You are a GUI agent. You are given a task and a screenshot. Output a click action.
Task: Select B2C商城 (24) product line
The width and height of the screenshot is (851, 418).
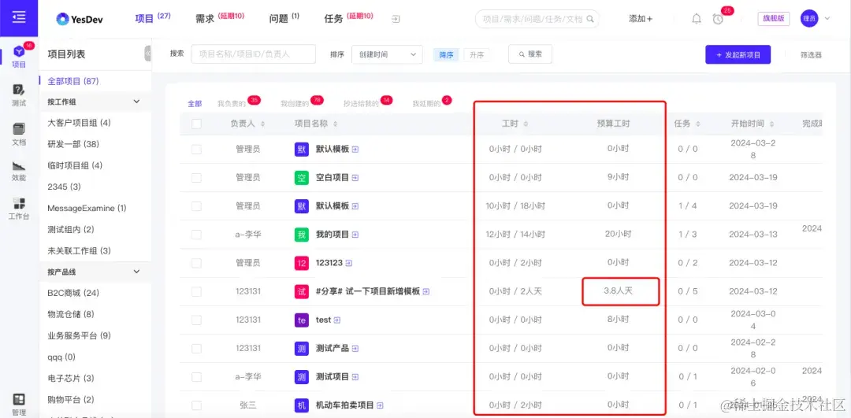point(73,293)
